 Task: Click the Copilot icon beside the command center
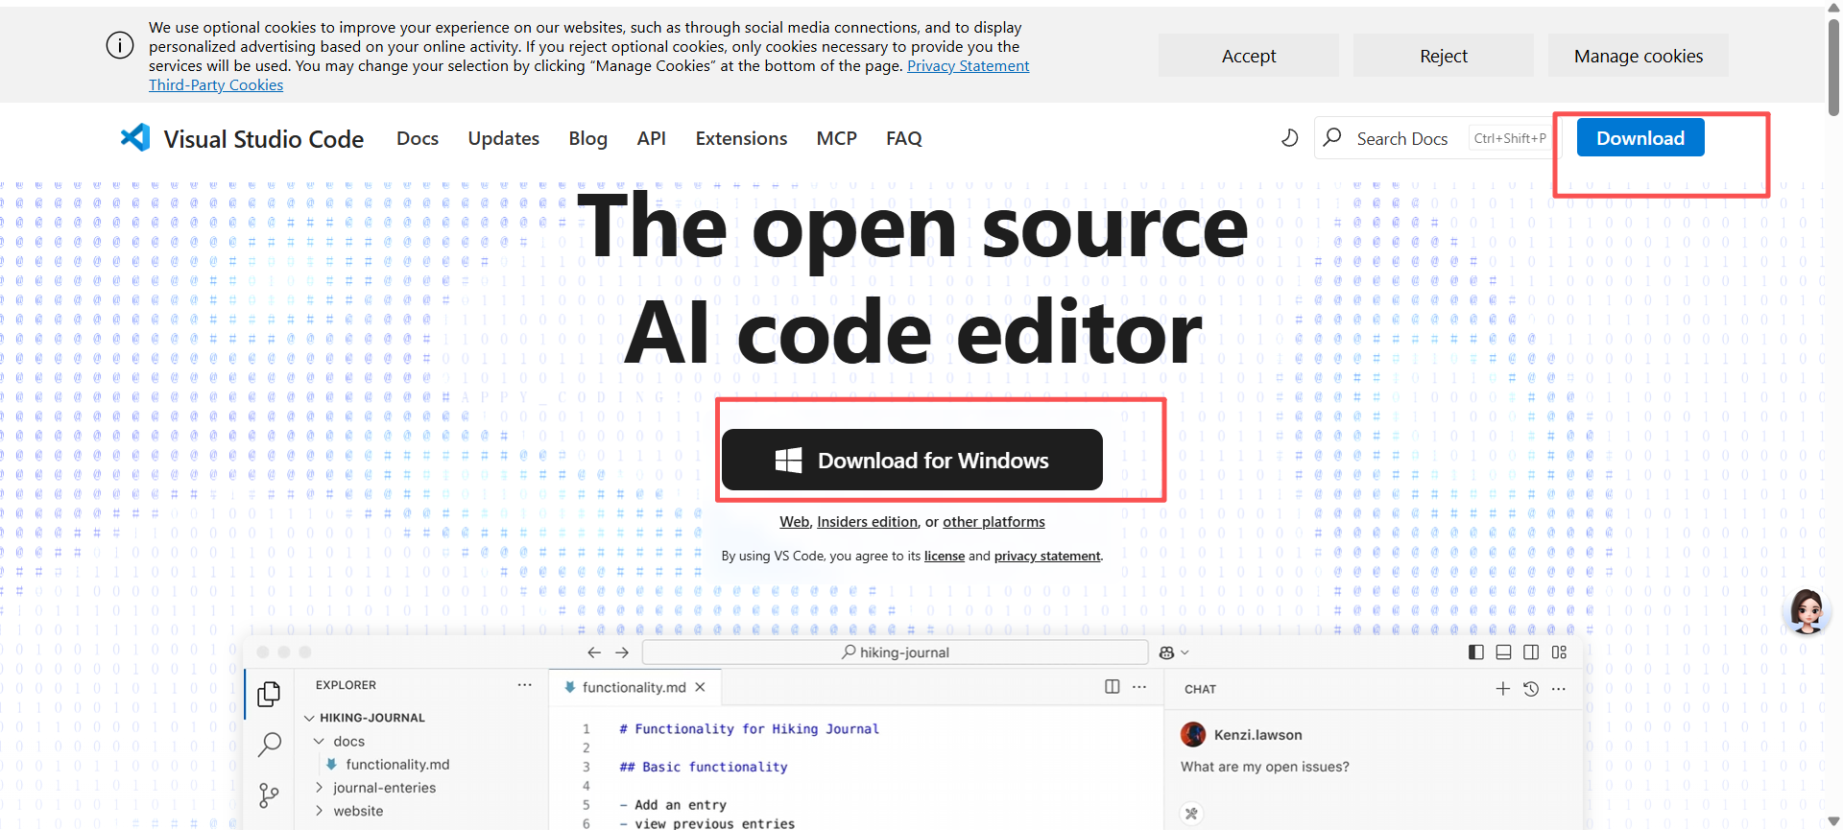1166,652
